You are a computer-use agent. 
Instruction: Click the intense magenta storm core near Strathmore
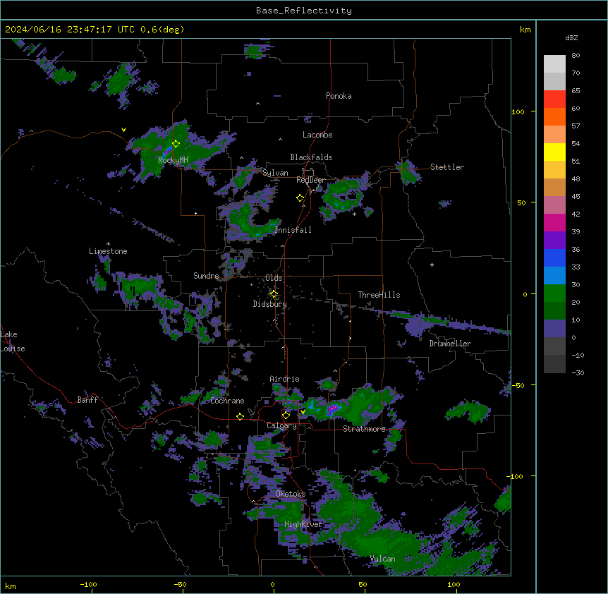coord(333,409)
